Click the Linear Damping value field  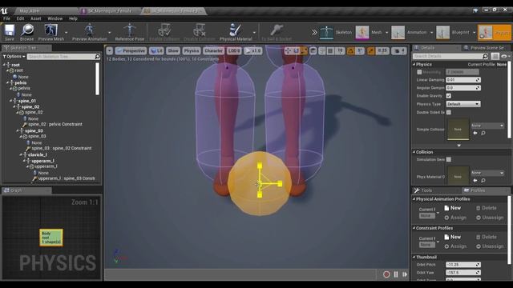click(x=463, y=80)
